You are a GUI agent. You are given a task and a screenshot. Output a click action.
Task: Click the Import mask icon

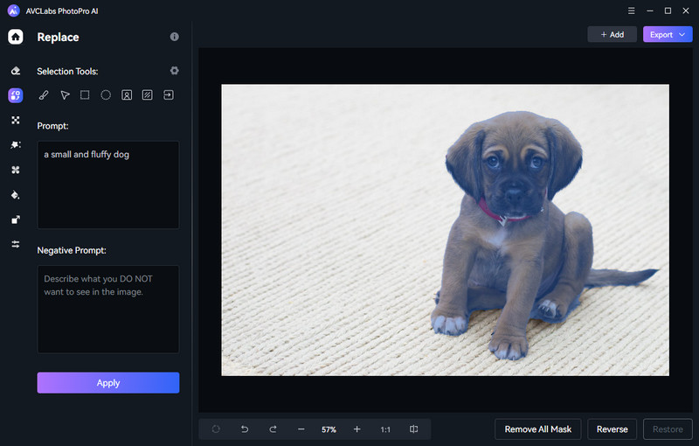tap(169, 94)
